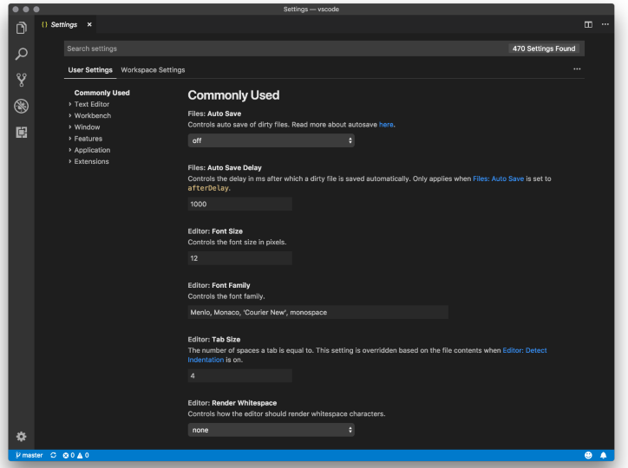Click the split editor icon
628x468 pixels.
click(x=589, y=24)
